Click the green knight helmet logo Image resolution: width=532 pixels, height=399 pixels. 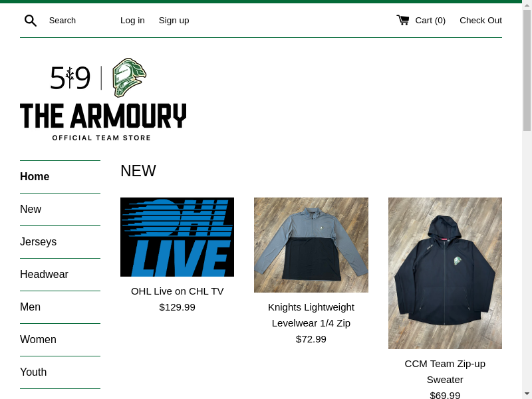(x=129, y=78)
